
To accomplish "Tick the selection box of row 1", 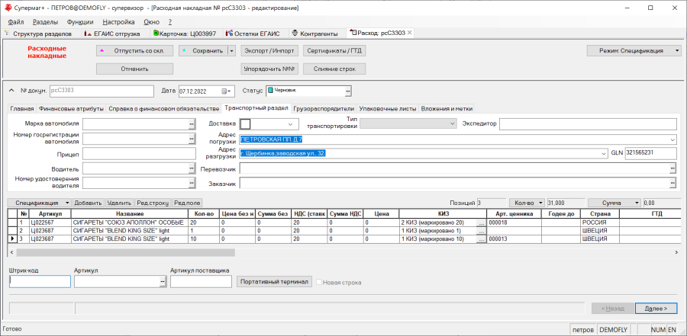I will 13,222.
